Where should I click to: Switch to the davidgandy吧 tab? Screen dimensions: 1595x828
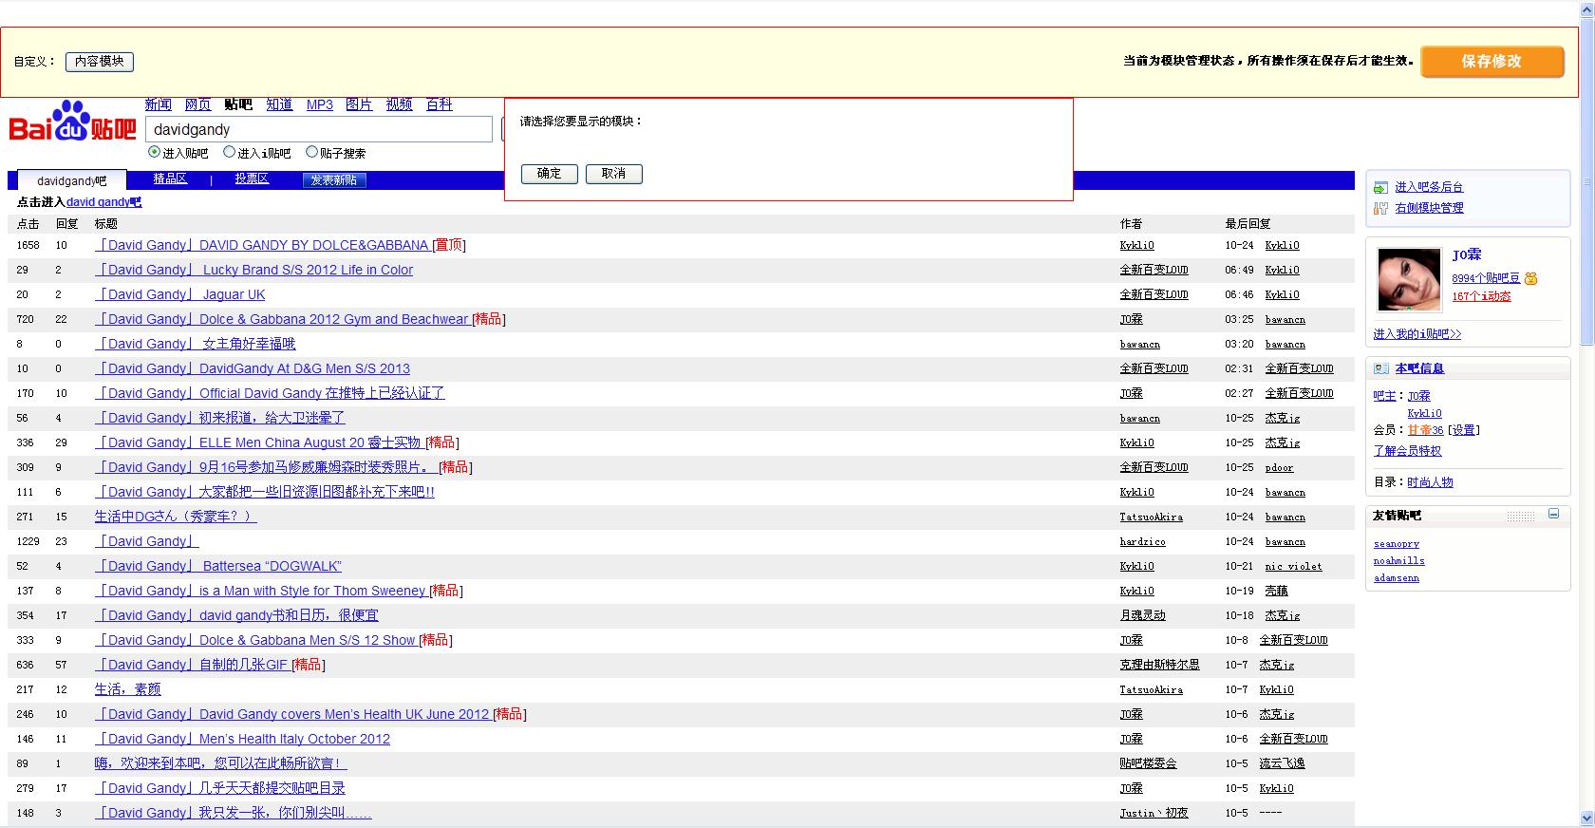72,180
